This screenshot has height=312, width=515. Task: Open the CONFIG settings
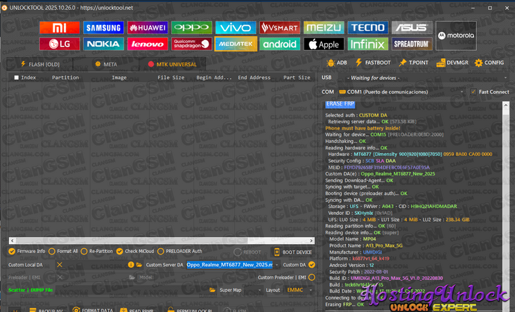pos(489,62)
